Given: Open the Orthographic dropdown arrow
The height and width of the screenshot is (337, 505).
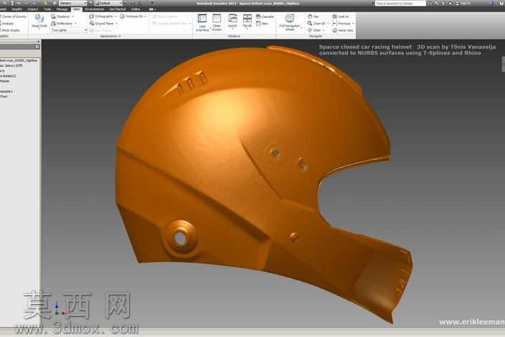Looking at the screenshot, I should [x=115, y=16].
